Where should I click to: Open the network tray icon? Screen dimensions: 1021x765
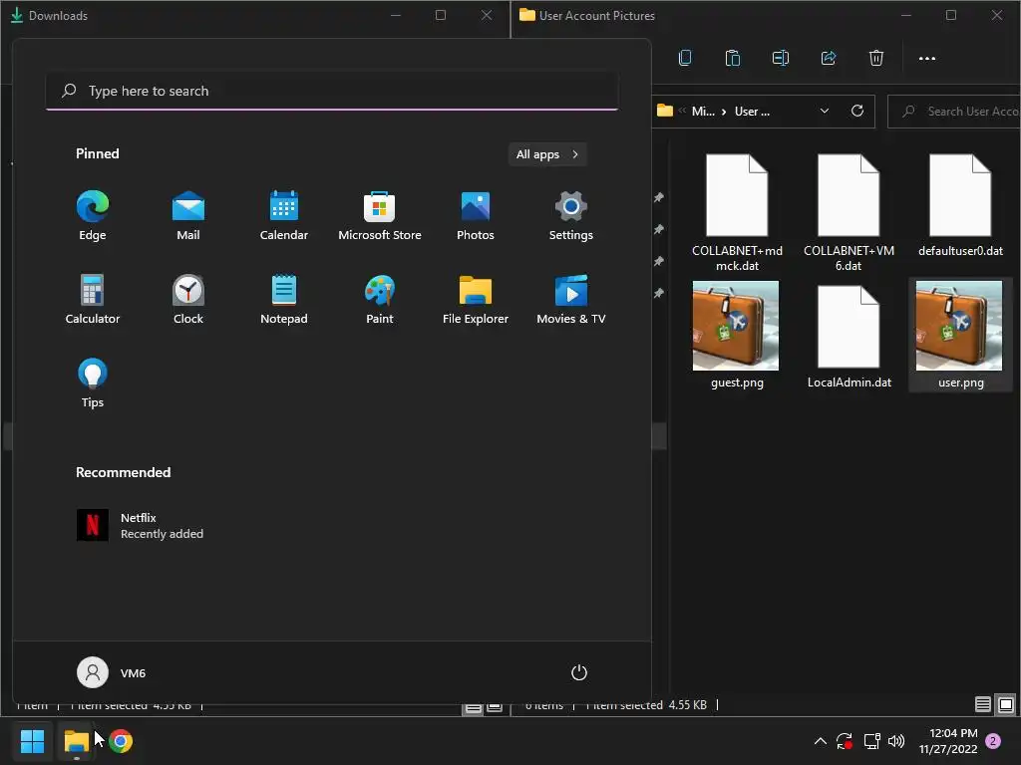coord(871,741)
